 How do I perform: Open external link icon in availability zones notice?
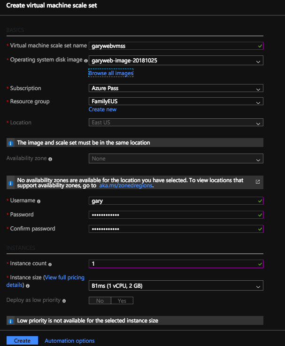pyautogui.click(x=257, y=181)
